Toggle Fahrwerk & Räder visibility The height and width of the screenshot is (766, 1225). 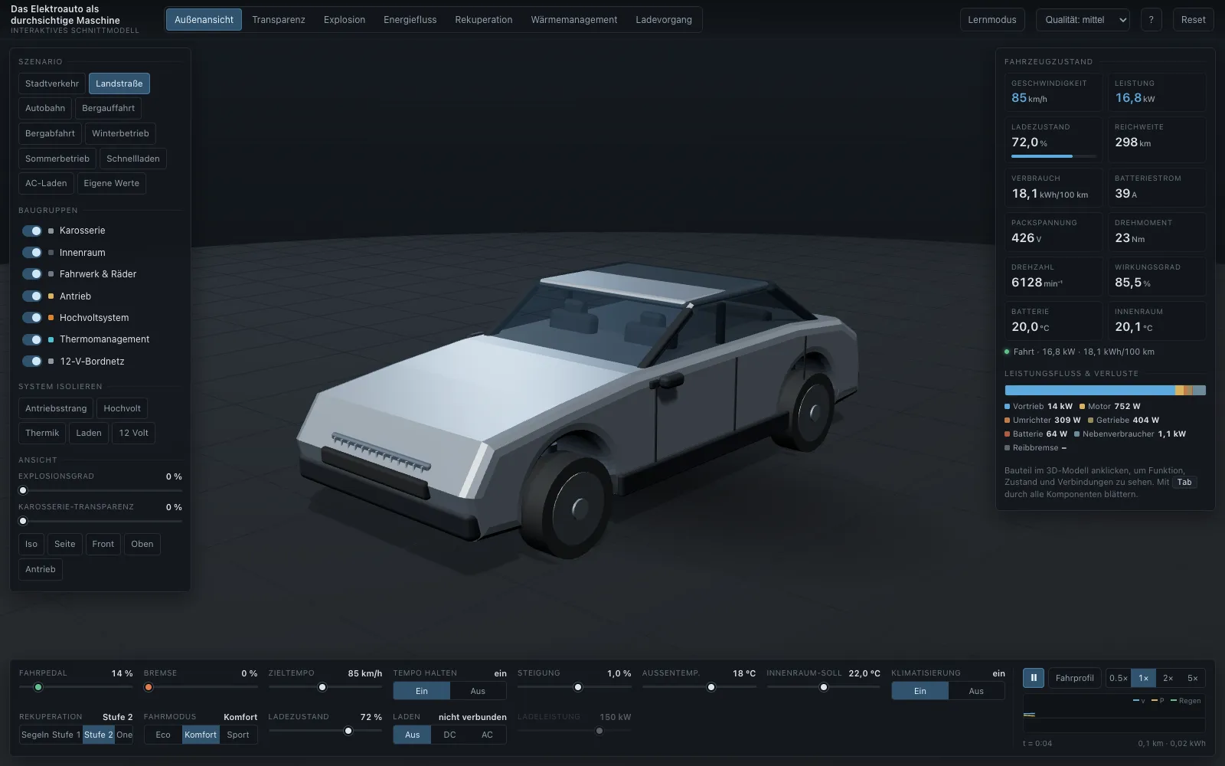(x=32, y=274)
